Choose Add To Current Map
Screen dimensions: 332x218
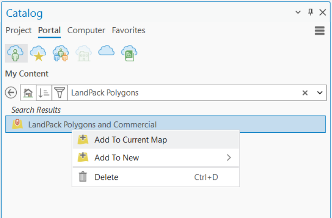pos(131,140)
